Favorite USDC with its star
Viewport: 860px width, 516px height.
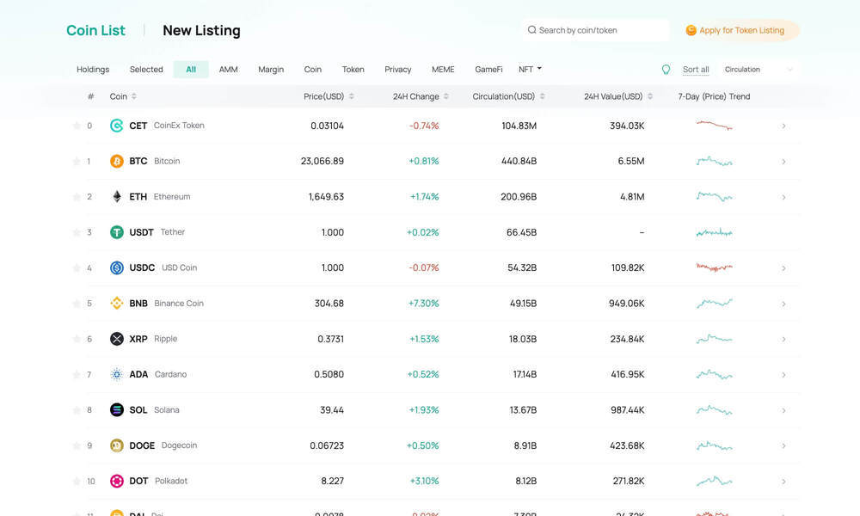click(77, 267)
